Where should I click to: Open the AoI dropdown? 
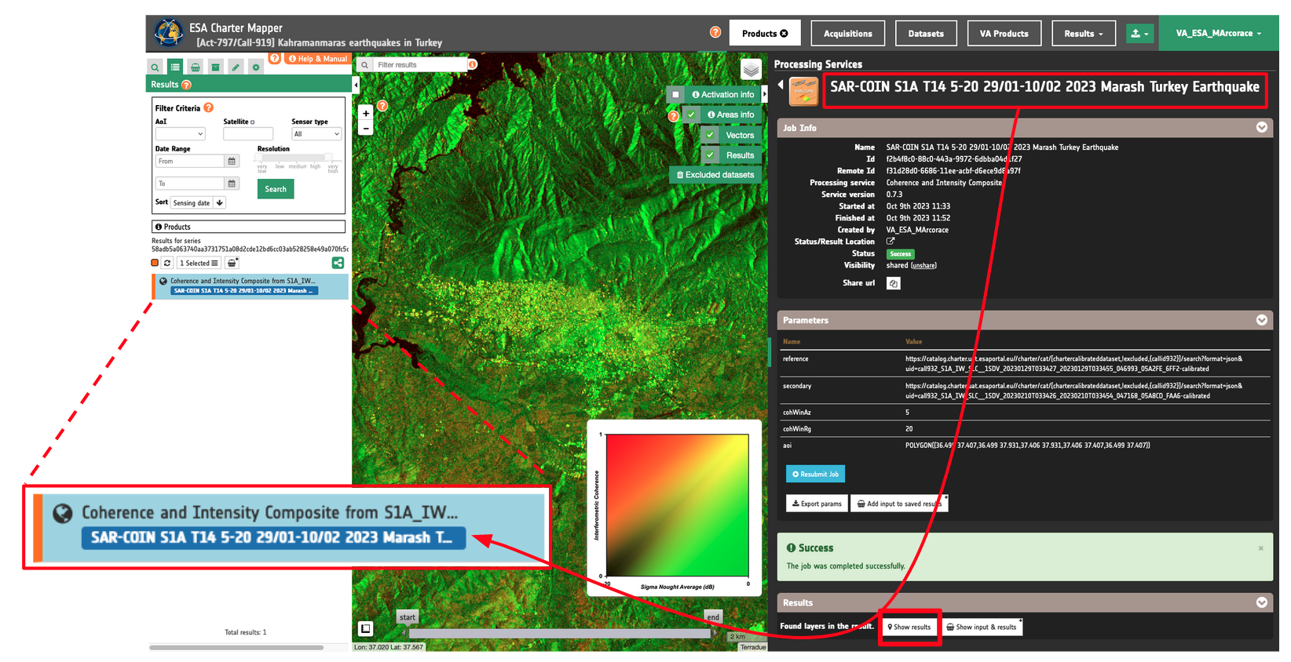(x=180, y=134)
